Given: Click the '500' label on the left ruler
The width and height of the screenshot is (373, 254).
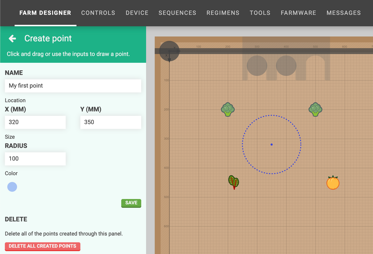Looking at the screenshot, I should (x=166, y=197).
